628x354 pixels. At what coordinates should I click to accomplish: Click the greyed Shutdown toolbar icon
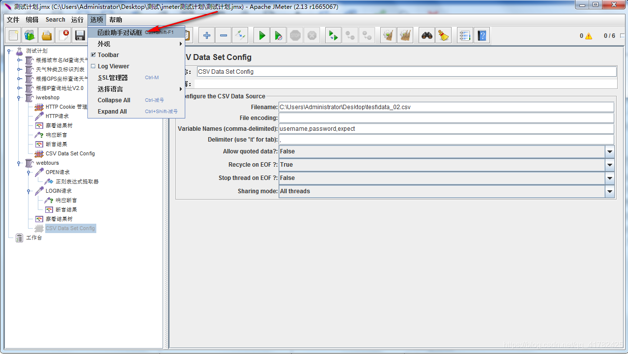pos(312,35)
